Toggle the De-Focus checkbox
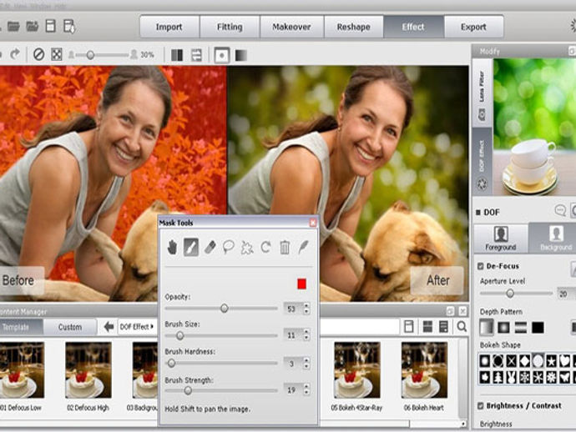 pos(481,266)
